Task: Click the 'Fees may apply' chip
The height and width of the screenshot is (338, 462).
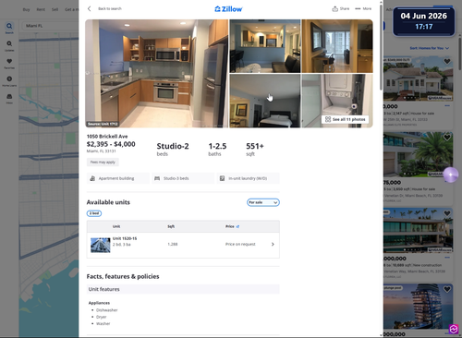Action: click(x=103, y=162)
